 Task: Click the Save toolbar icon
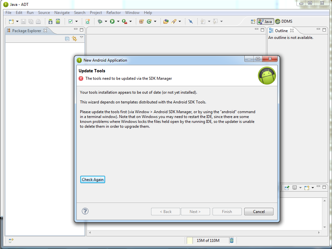pyautogui.click(x=24, y=21)
